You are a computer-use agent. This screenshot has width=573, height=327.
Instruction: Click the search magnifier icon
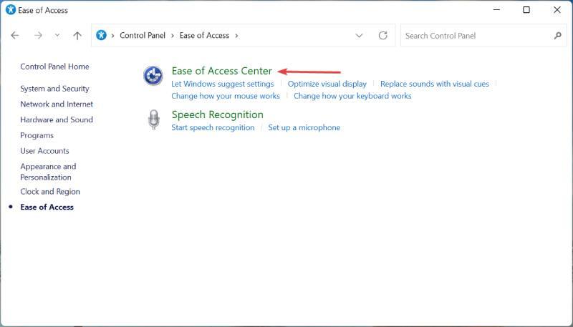click(x=558, y=35)
